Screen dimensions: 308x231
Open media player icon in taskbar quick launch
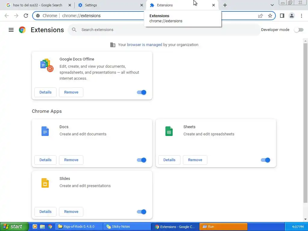pyautogui.click(x=35, y=226)
